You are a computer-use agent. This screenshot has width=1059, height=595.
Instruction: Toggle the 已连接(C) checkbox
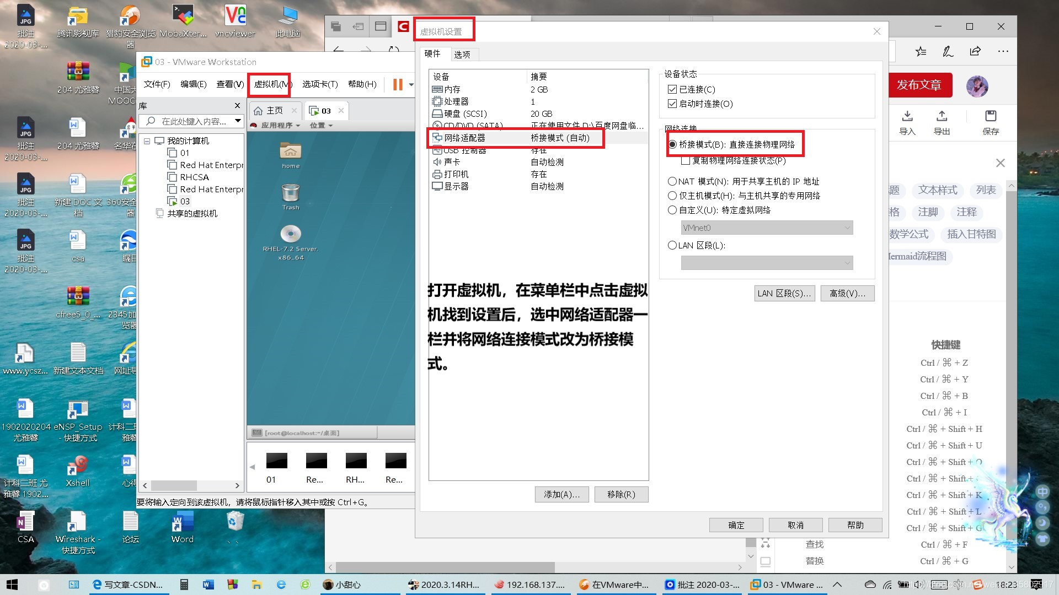(x=672, y=89)
